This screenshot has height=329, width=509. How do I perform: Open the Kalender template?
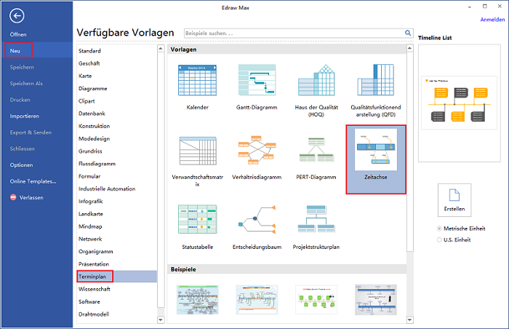197,80
